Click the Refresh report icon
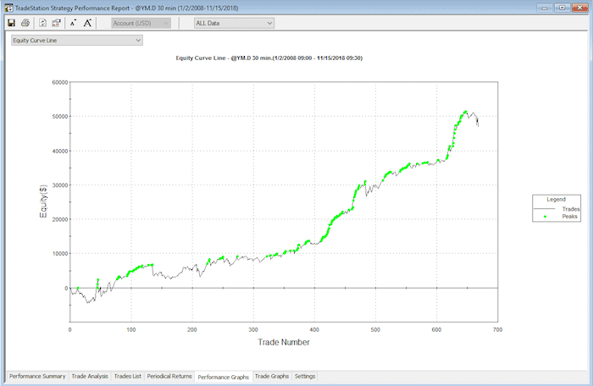This screenshot has height=386, width=593. click(42, 23)
